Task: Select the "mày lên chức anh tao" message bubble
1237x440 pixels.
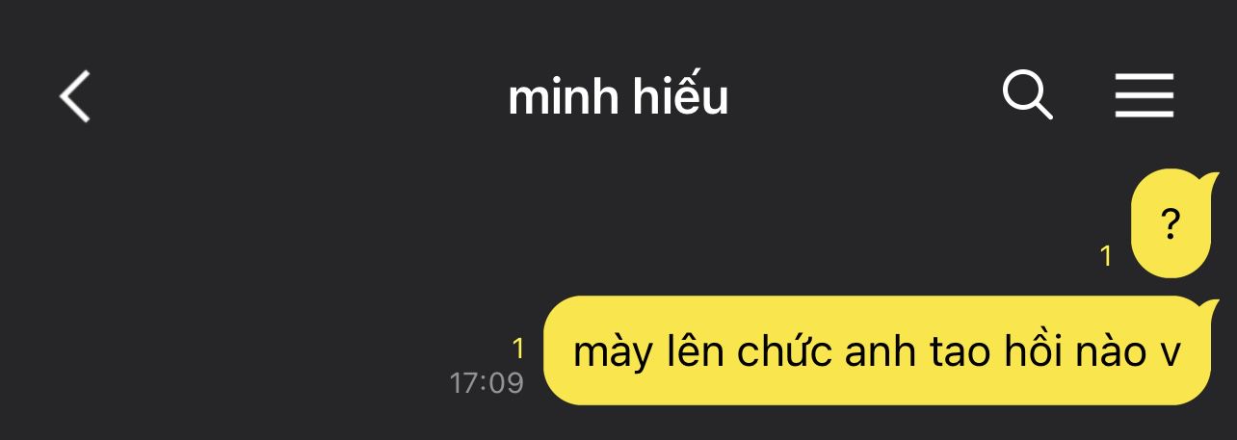Action: pos(877,350)
